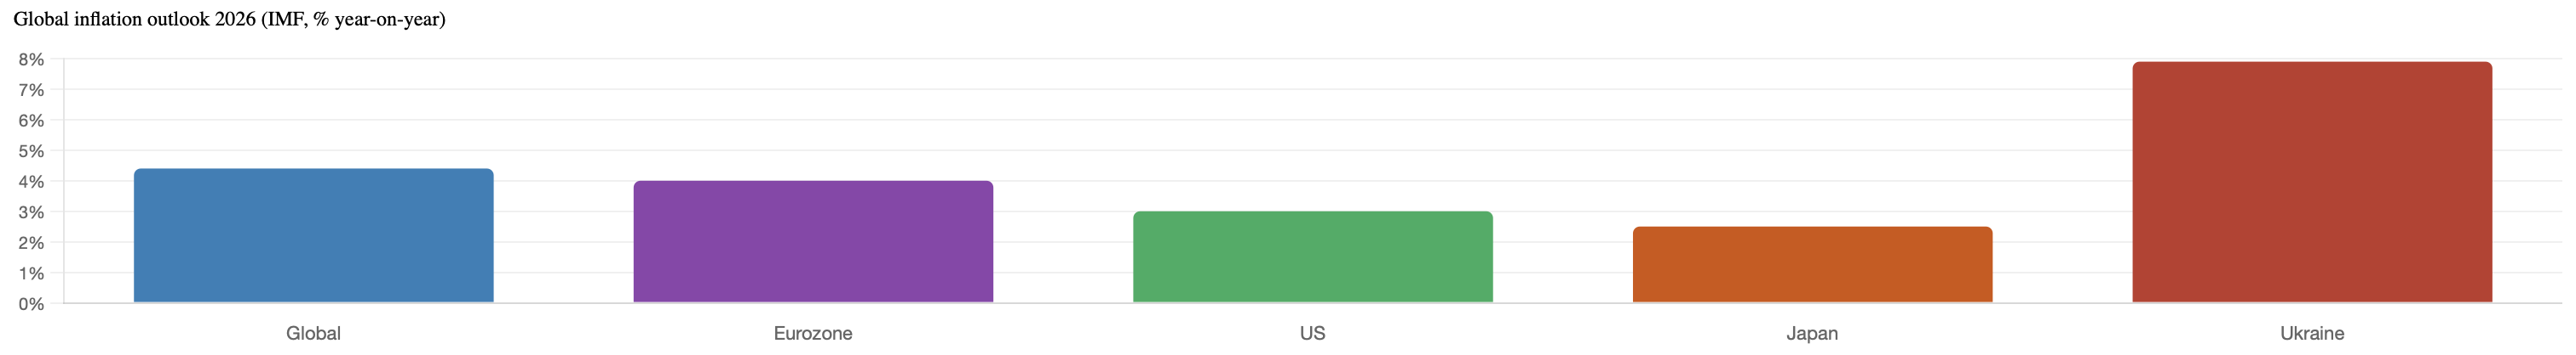Viewport: 2576px width, 355px height.
Task: Click the Ukraine x-axis label
Action: coord(2312,333)
